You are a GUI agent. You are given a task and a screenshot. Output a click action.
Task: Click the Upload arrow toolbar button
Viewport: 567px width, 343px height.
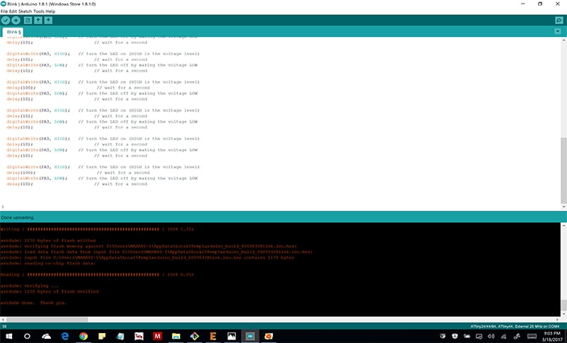tap(16, 21)
